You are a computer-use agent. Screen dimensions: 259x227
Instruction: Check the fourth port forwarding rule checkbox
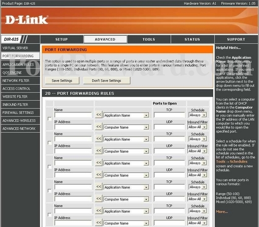50,191
